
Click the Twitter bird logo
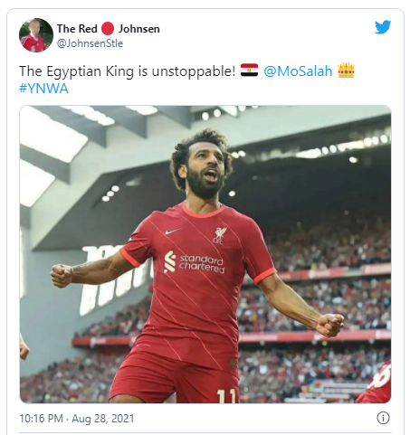pos(383,27)
